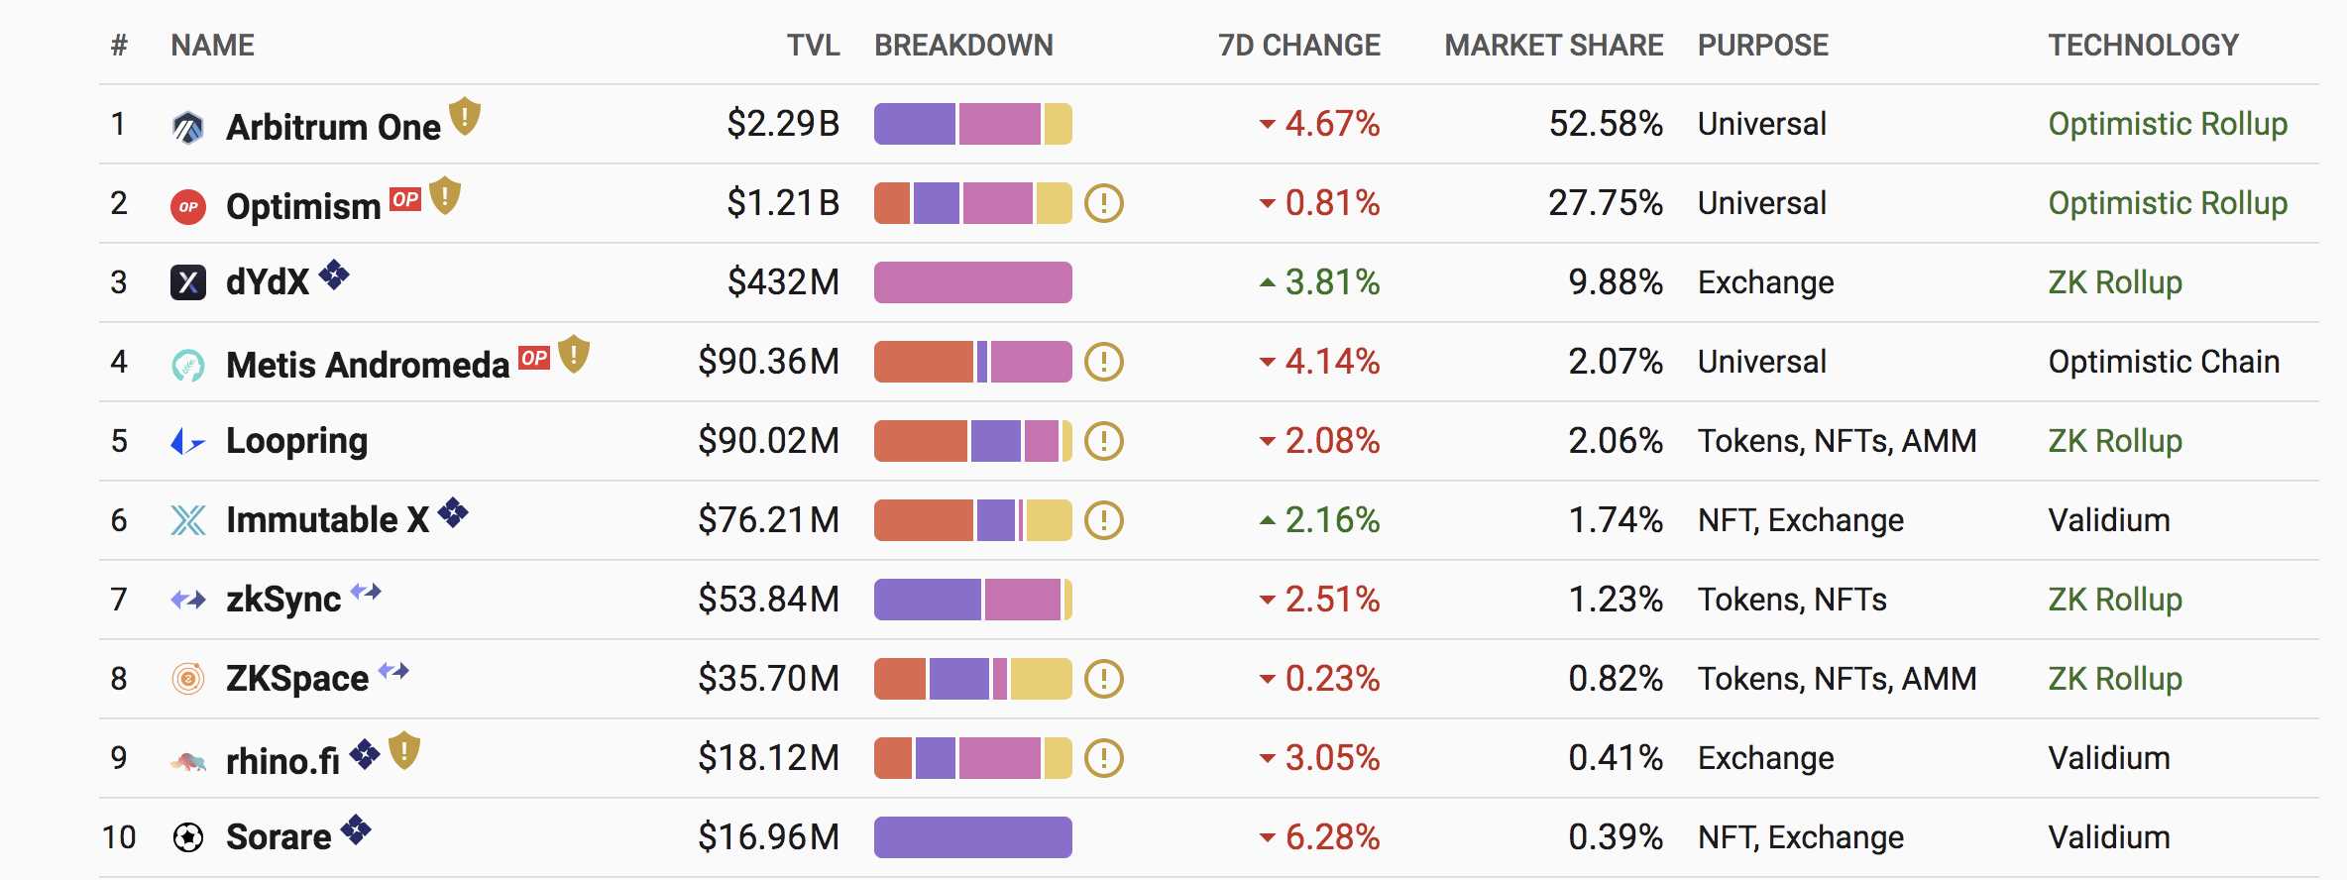Click the warning circle in Optimism's breakdown
This screenshot has width=2347, height=880.
pyautogui.click(x=1103, y=204)
